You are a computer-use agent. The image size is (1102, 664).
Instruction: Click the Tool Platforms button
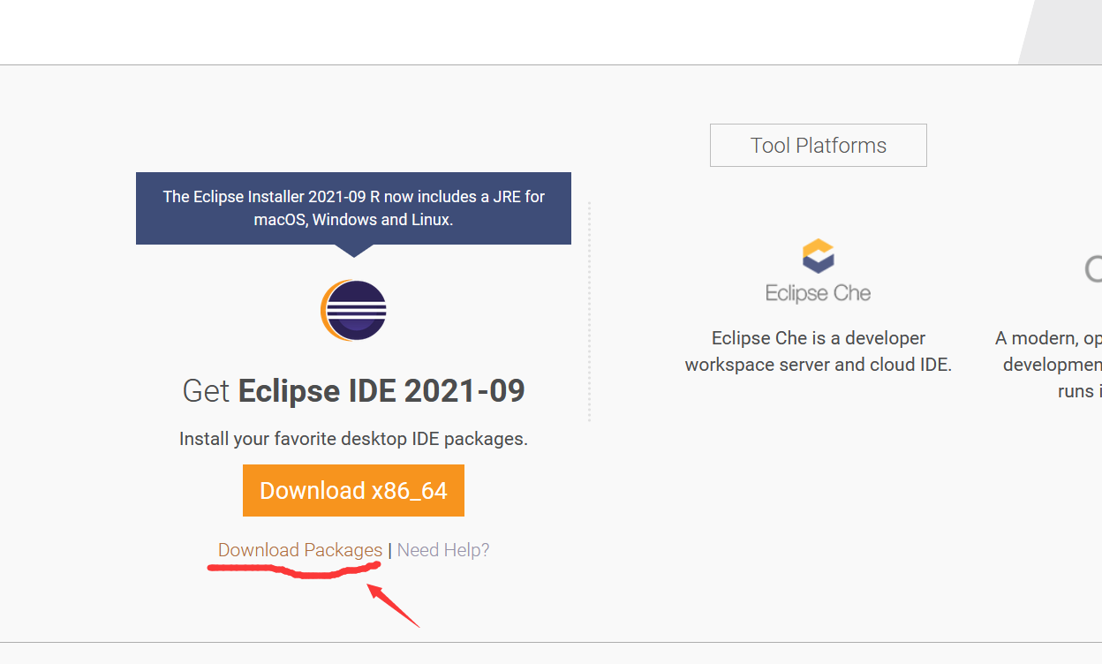(818, 145)
